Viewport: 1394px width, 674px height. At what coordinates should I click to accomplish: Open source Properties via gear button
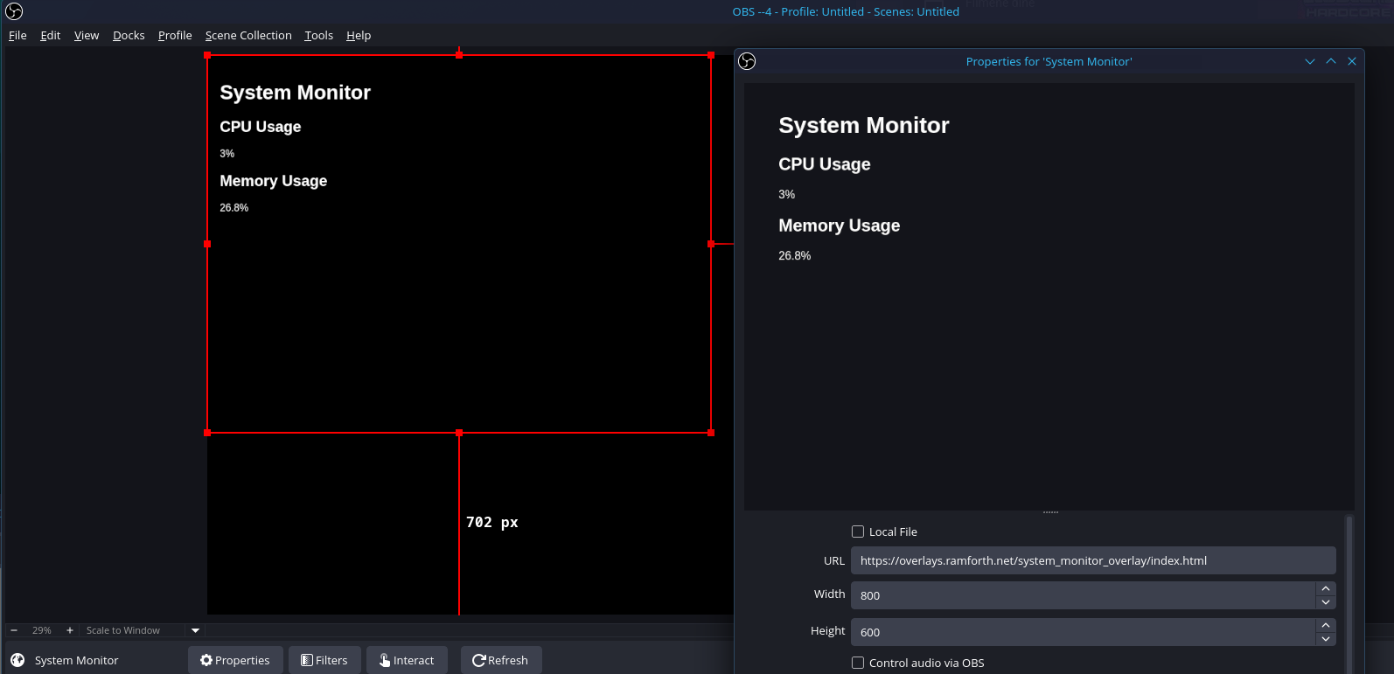point(235,660)
